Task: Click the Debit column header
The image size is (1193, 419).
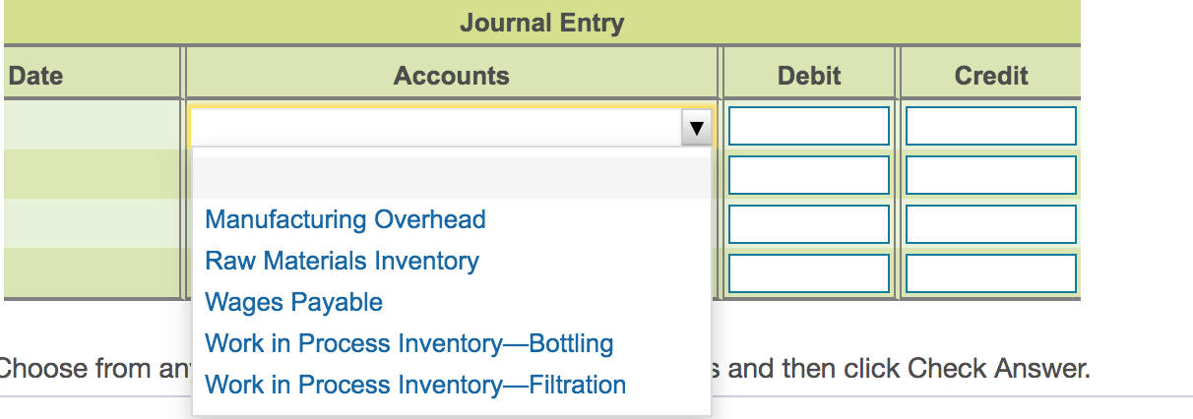Action: [809, 76]
